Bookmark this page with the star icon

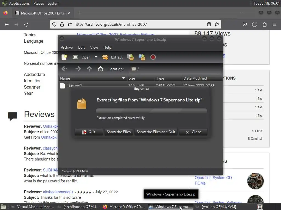click(217, 24)
